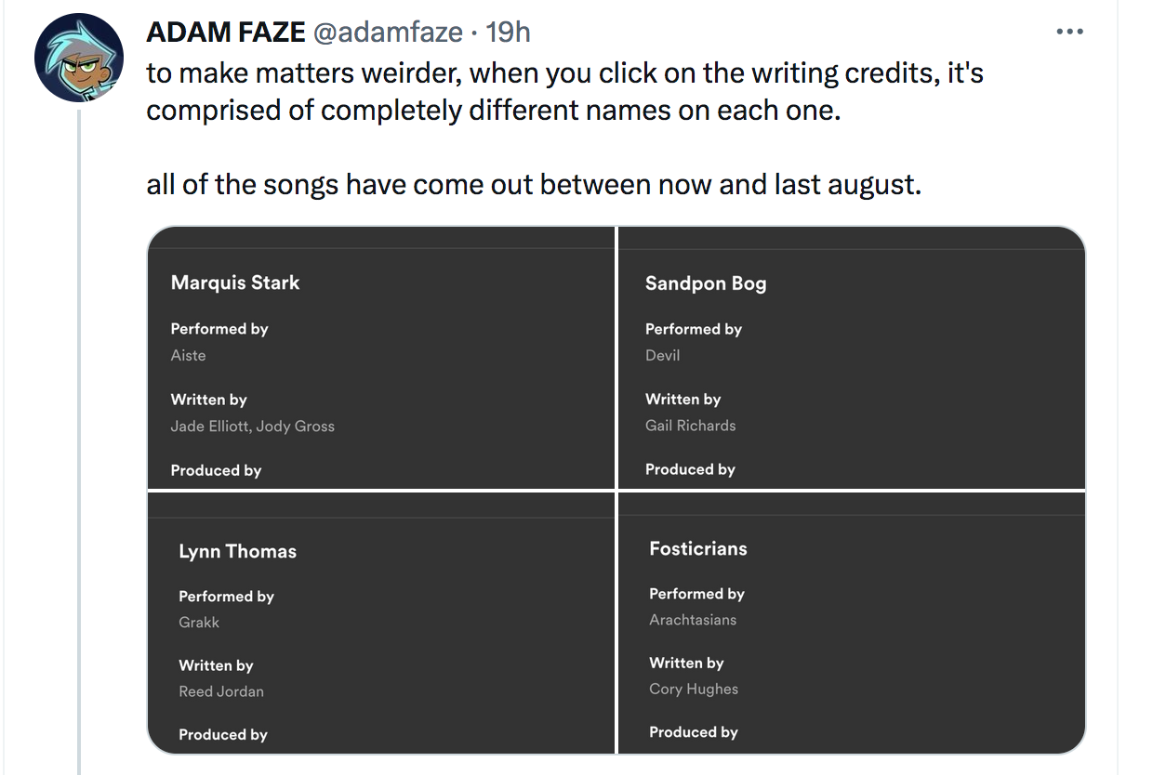Select writer credit Gail Richards

[x=690, y=425]
